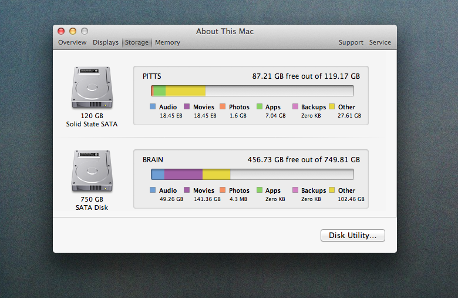Click the "49.26 GB" Audio value

click(x=171, y=199)
